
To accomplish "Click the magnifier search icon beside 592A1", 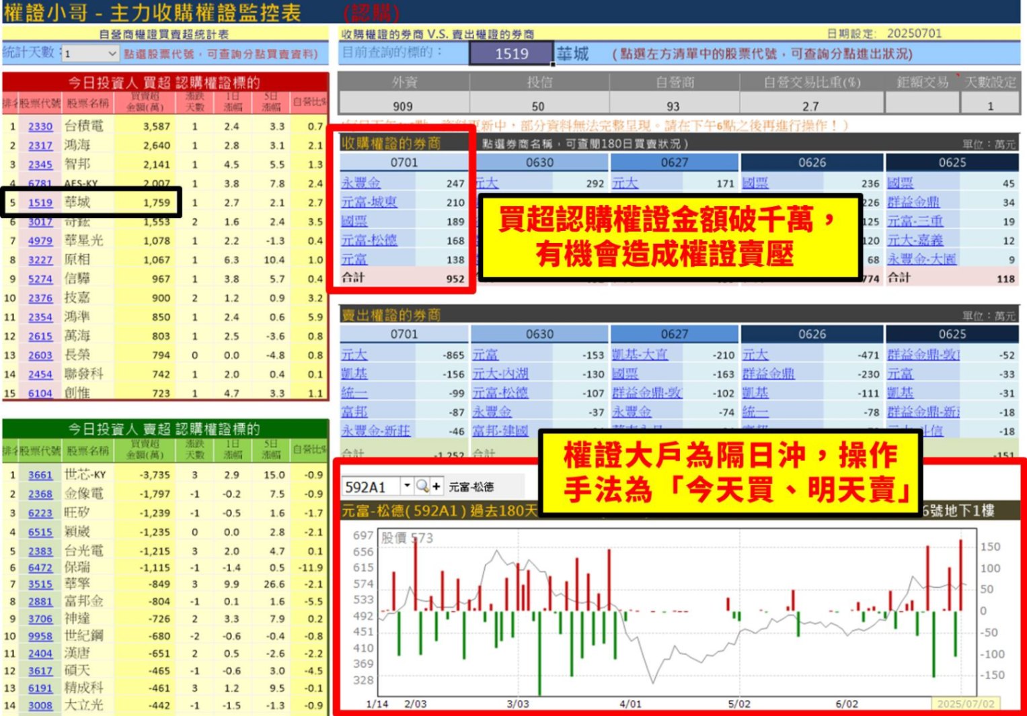I will (422, 485).
